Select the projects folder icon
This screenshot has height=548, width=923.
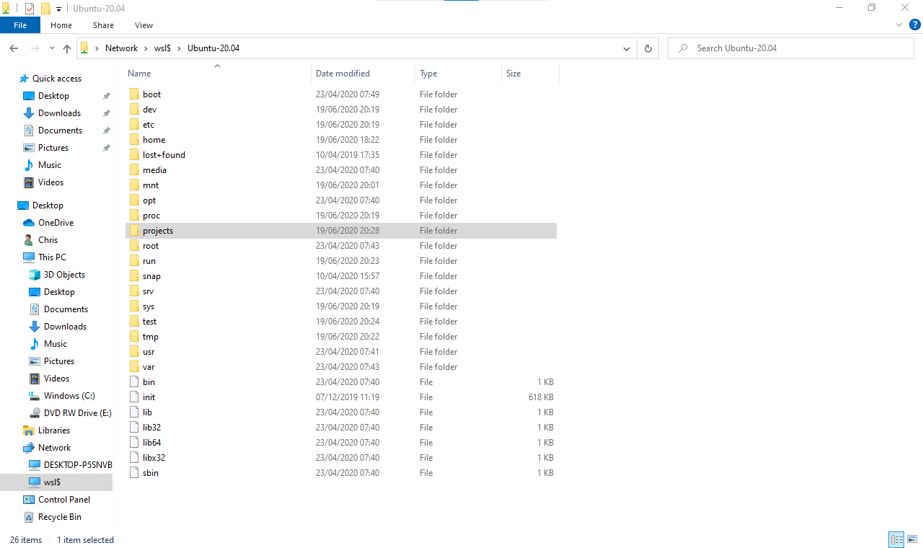(x=134, y=231)
